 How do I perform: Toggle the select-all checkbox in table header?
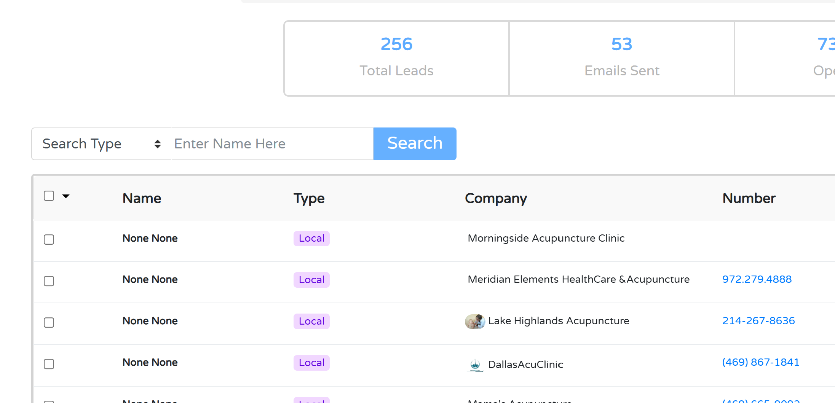click(49, 196)
